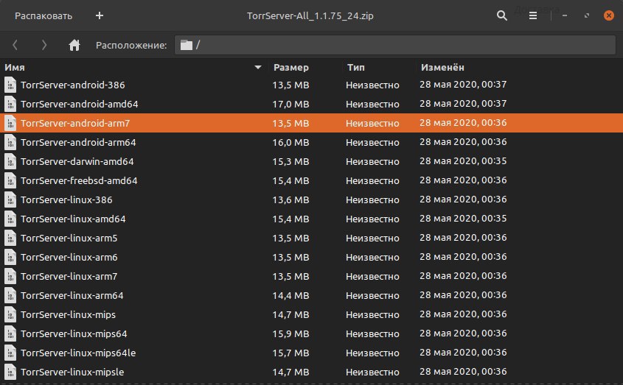623x385 pixels.
Task: Click the 15,3 MB size value
Action: click(x=290, y=161)
